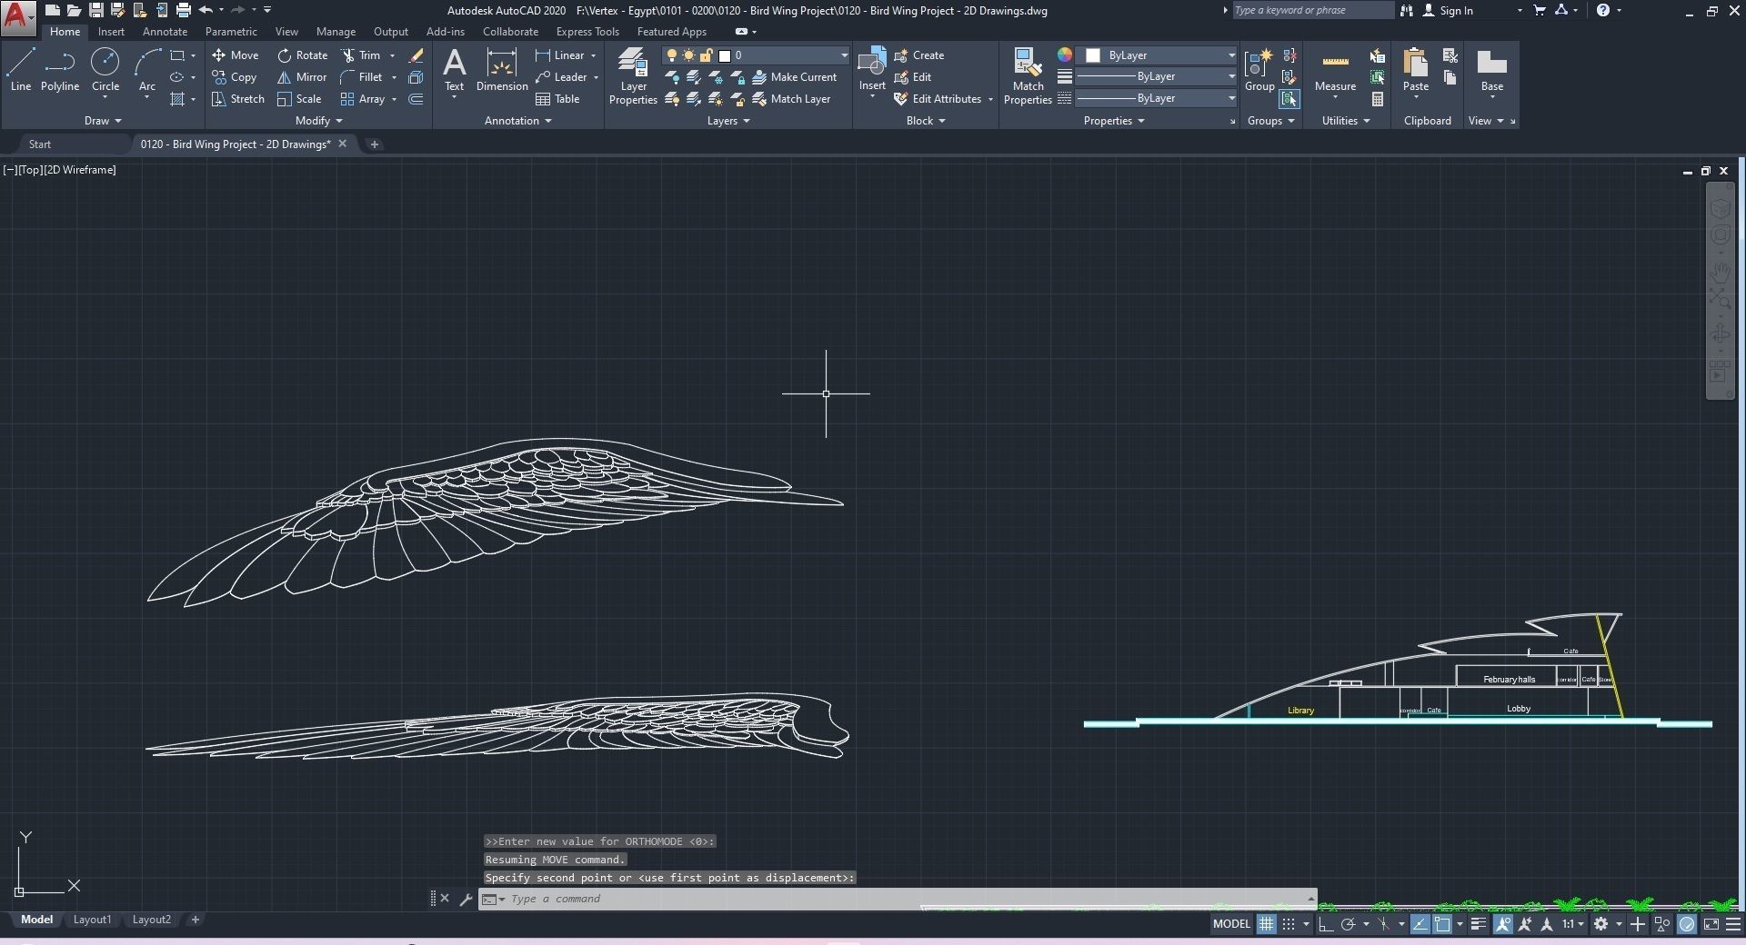Click the Match Properties tool
This screenshot has height=945, width=1746.
pos(1028,76)
